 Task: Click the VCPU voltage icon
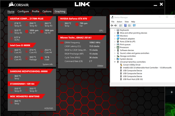coord(11,38)
